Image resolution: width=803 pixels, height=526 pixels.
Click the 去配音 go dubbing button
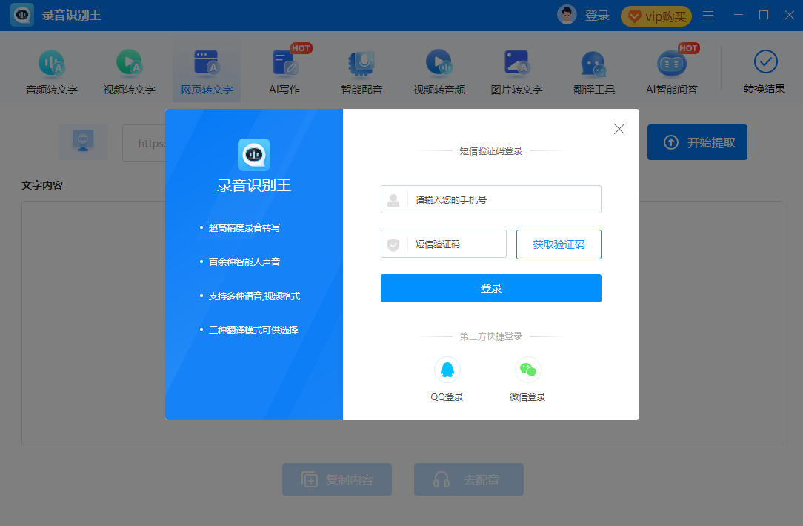[469, 479]
